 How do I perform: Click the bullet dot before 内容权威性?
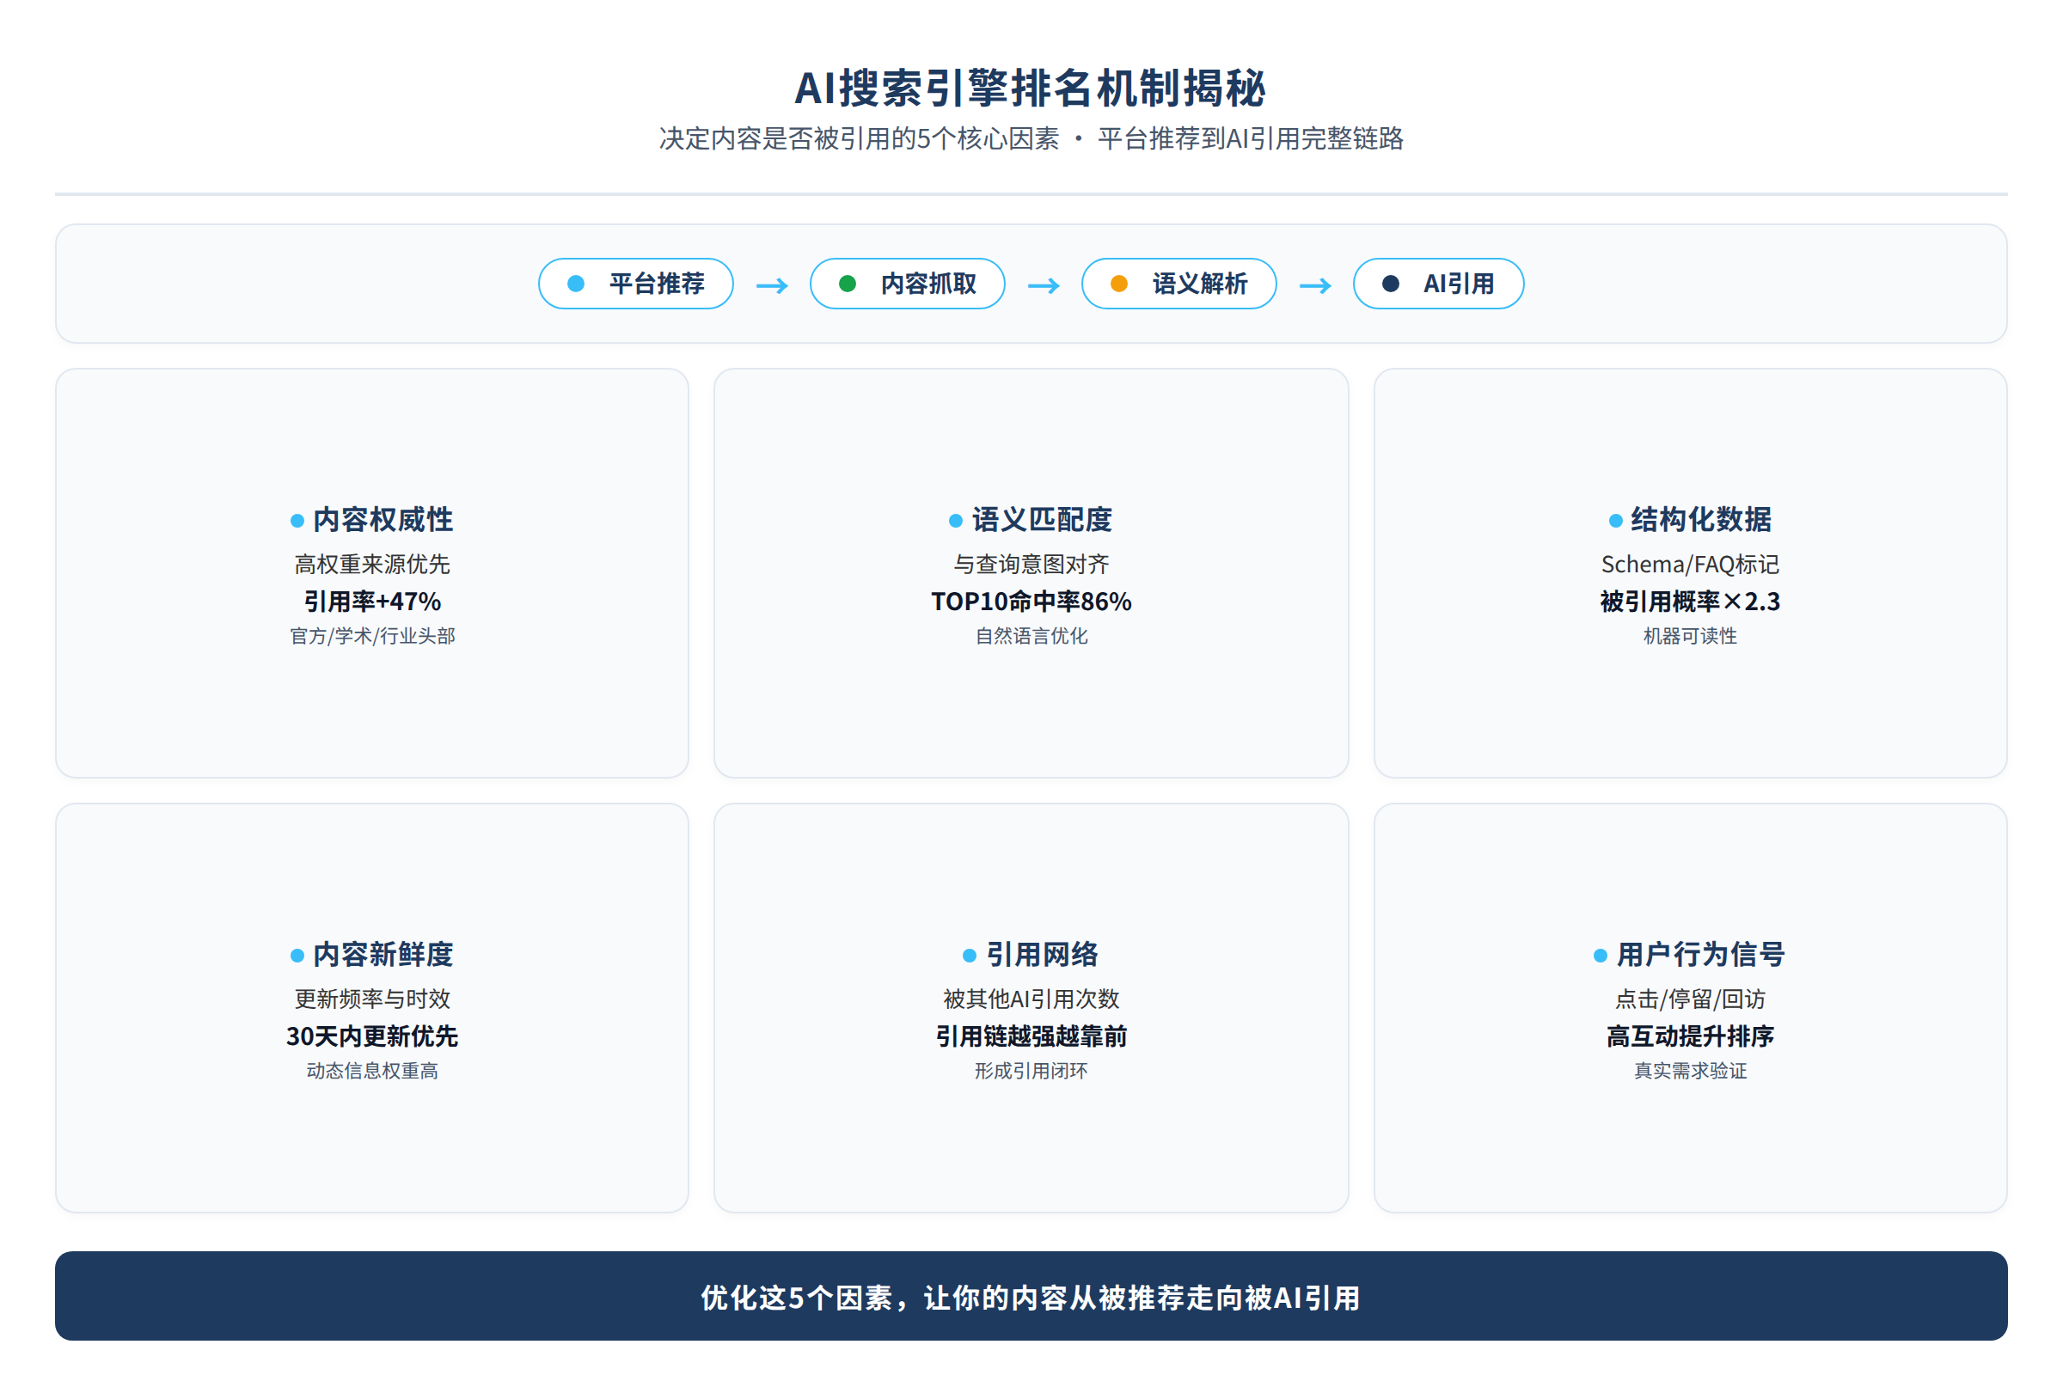click(297, 521)
